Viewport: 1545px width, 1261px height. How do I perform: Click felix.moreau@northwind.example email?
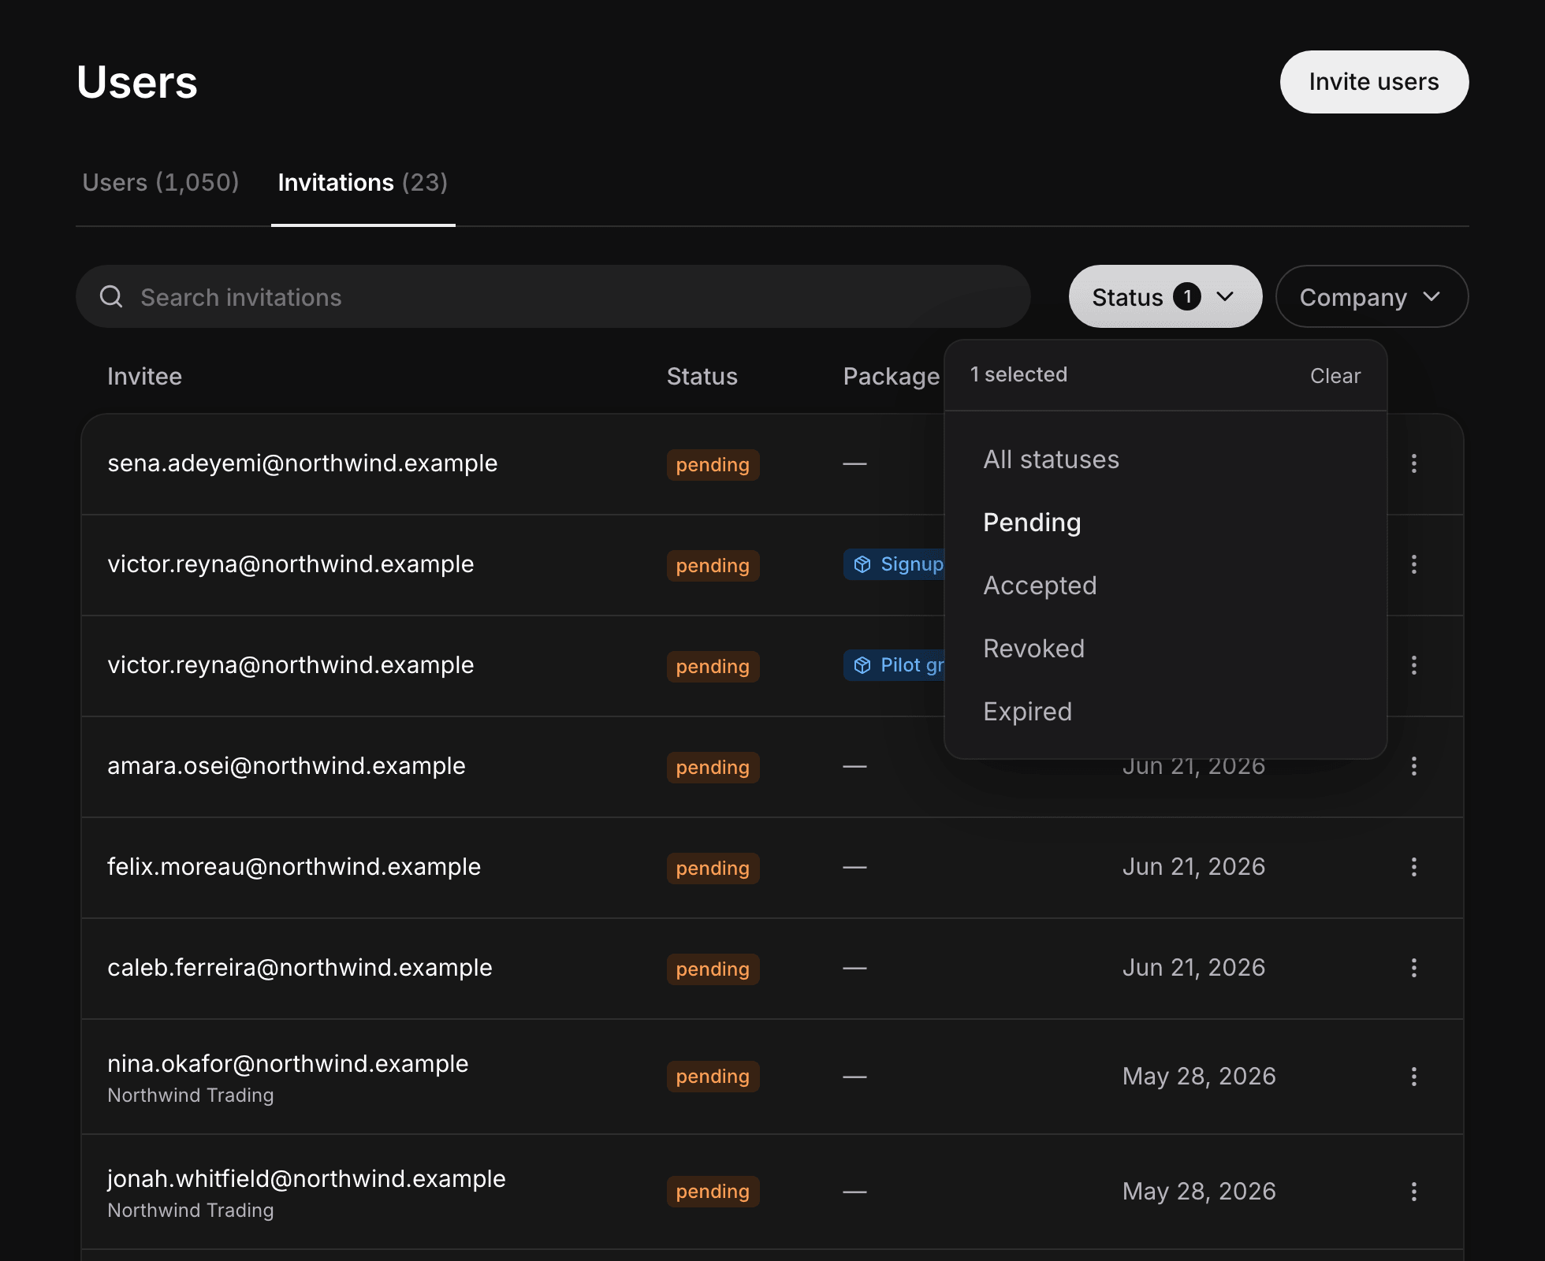tap(294, 867)
